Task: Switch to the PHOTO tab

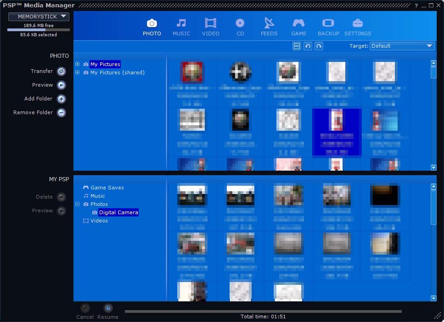Action: 152,28
